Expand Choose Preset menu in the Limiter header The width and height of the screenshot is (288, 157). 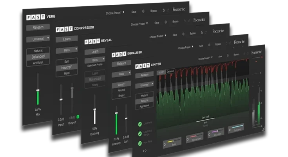click(x=205, y=58)
